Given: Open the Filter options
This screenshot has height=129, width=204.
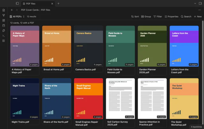Looking at the screenshot, I should (157, 17).
